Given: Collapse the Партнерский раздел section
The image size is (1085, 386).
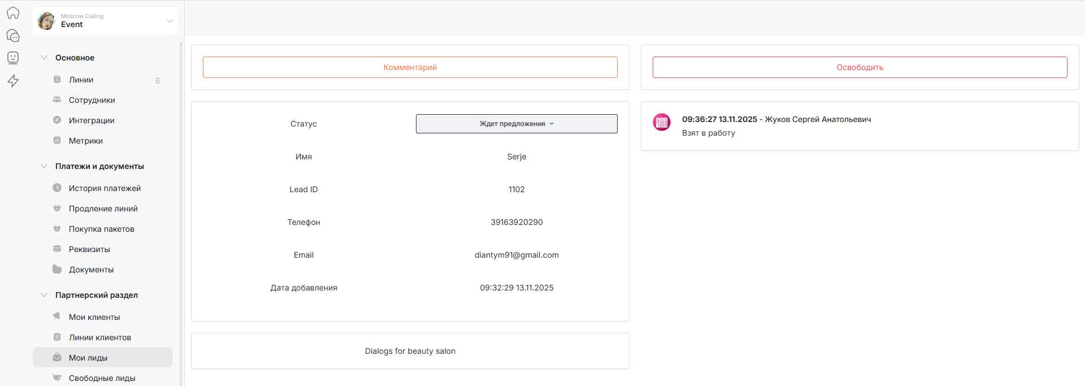Looking at the screenshot, I should point(44,295).
